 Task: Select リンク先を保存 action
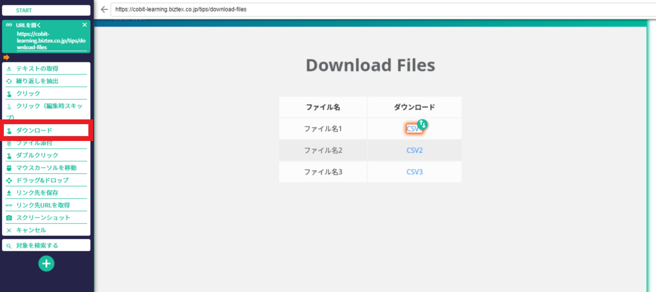coord(46,193)
